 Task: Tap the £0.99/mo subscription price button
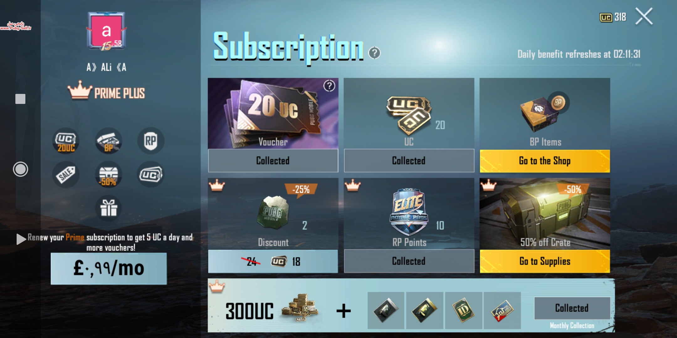pos(109,269)
